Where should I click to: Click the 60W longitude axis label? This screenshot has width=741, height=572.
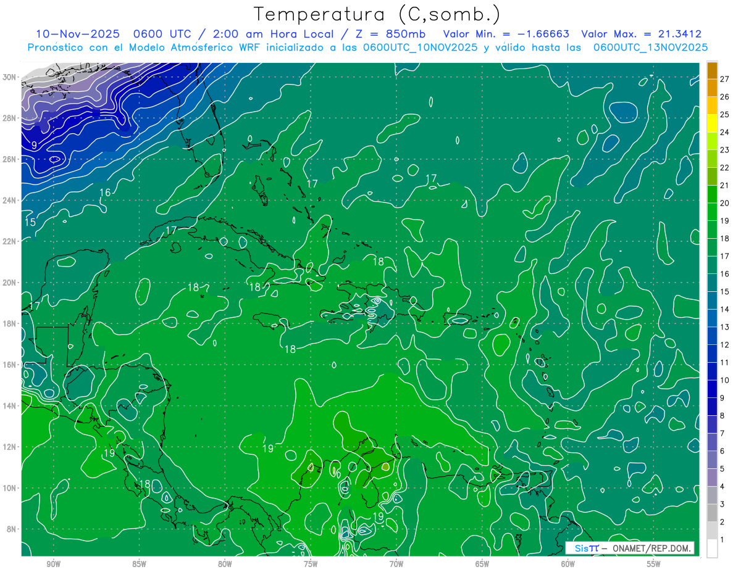(x=568, y=564)
